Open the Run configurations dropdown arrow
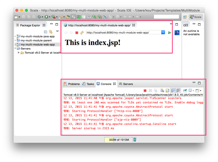 point(50,17)
